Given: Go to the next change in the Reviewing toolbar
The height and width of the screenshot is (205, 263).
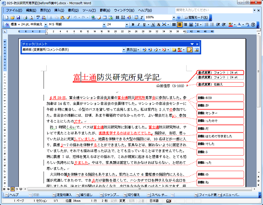Looking at the screenshot, I should tap(150, 50).
